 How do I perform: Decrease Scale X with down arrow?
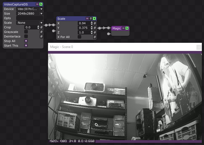92,24
